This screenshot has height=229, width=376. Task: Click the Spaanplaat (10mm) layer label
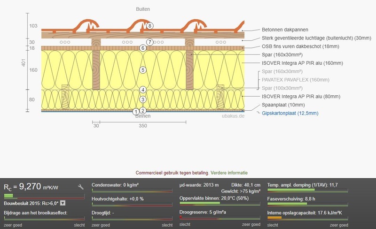pyautogui.click(x=283, y=105)
